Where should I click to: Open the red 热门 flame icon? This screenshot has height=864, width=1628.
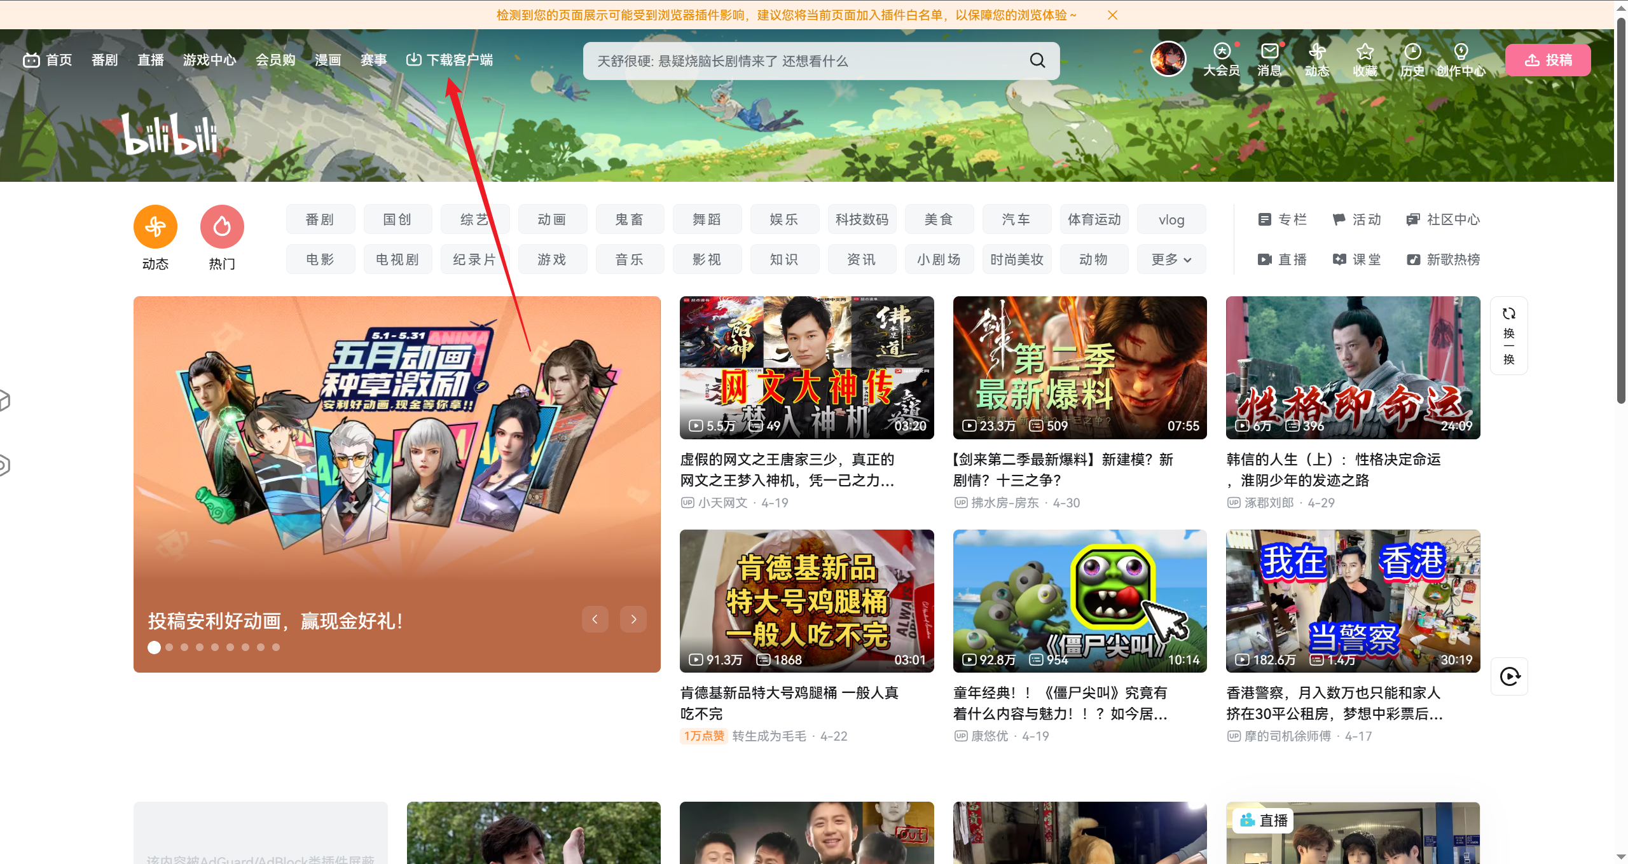tap(222, 227)
